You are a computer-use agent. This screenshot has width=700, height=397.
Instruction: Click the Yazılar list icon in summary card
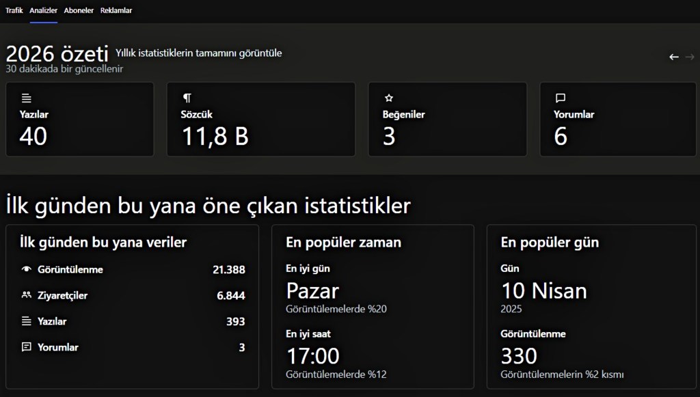(x=26, y=98)
